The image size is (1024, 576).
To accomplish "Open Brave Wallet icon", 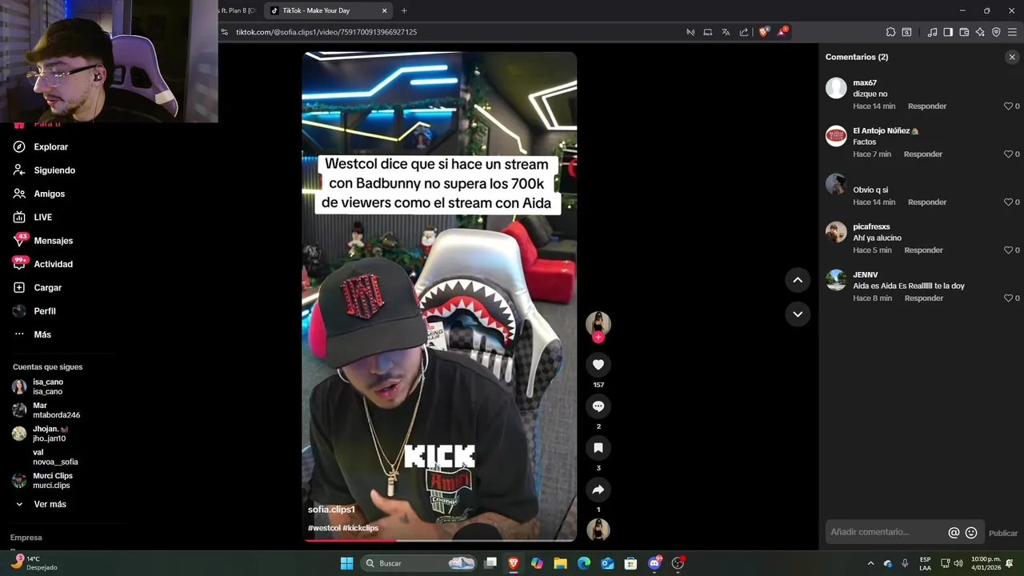I will [x=964, y=32].
